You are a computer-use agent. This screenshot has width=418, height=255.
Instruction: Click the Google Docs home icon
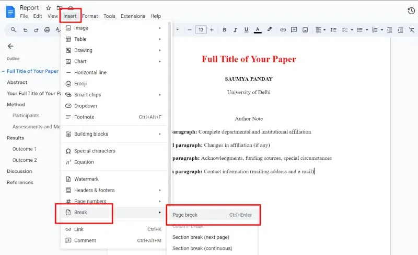pos(10,12)
